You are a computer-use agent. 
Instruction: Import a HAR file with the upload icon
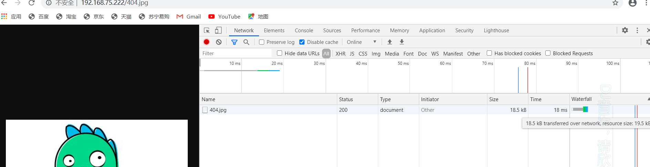tap(390, 42)
